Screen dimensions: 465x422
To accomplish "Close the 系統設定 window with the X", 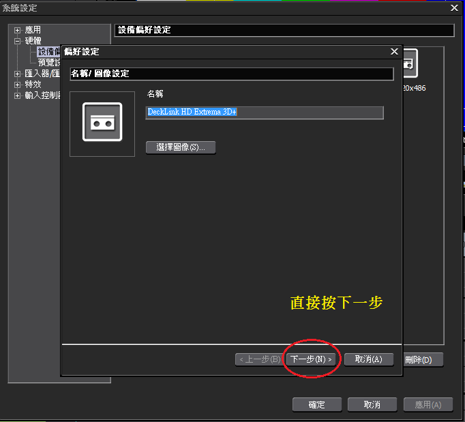I will pos(455,8).
